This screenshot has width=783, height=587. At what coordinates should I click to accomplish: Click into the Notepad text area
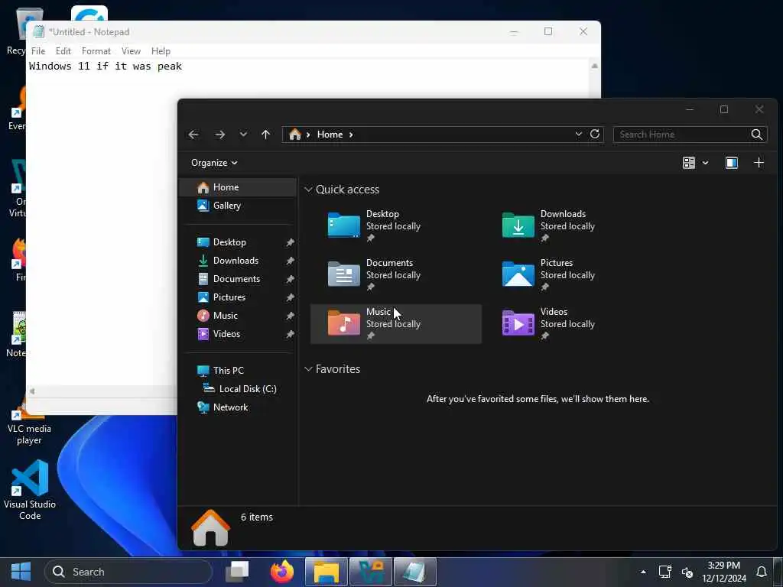pos(102,225)
